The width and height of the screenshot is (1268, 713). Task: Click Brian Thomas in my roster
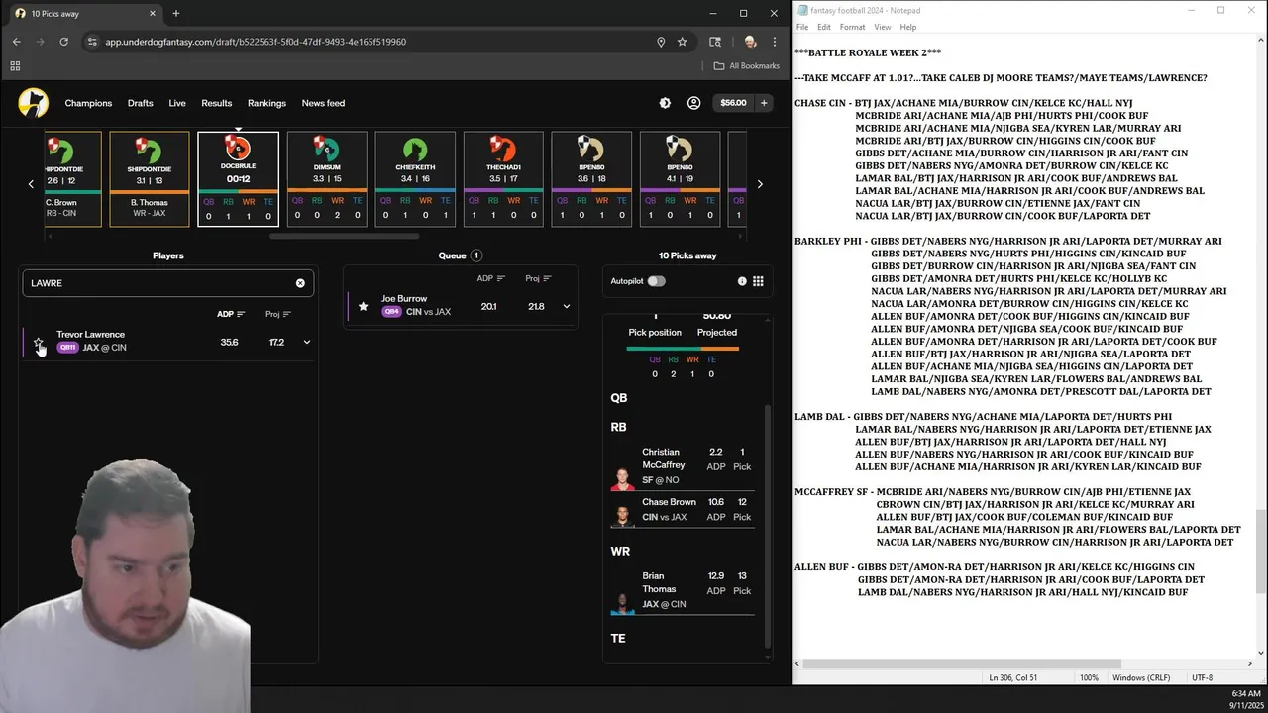(x=683, y=590)
